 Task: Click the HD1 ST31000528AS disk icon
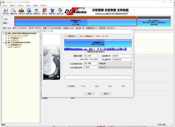click(6, 42)
